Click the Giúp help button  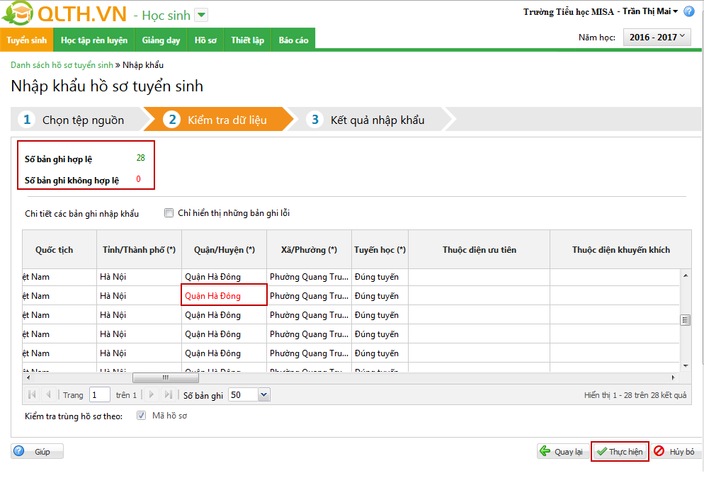38,451
